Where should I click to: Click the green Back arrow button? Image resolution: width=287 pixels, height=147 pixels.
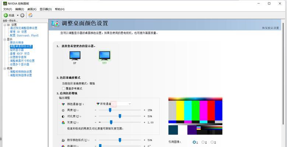pyautogui.click(x=6, y=15)
